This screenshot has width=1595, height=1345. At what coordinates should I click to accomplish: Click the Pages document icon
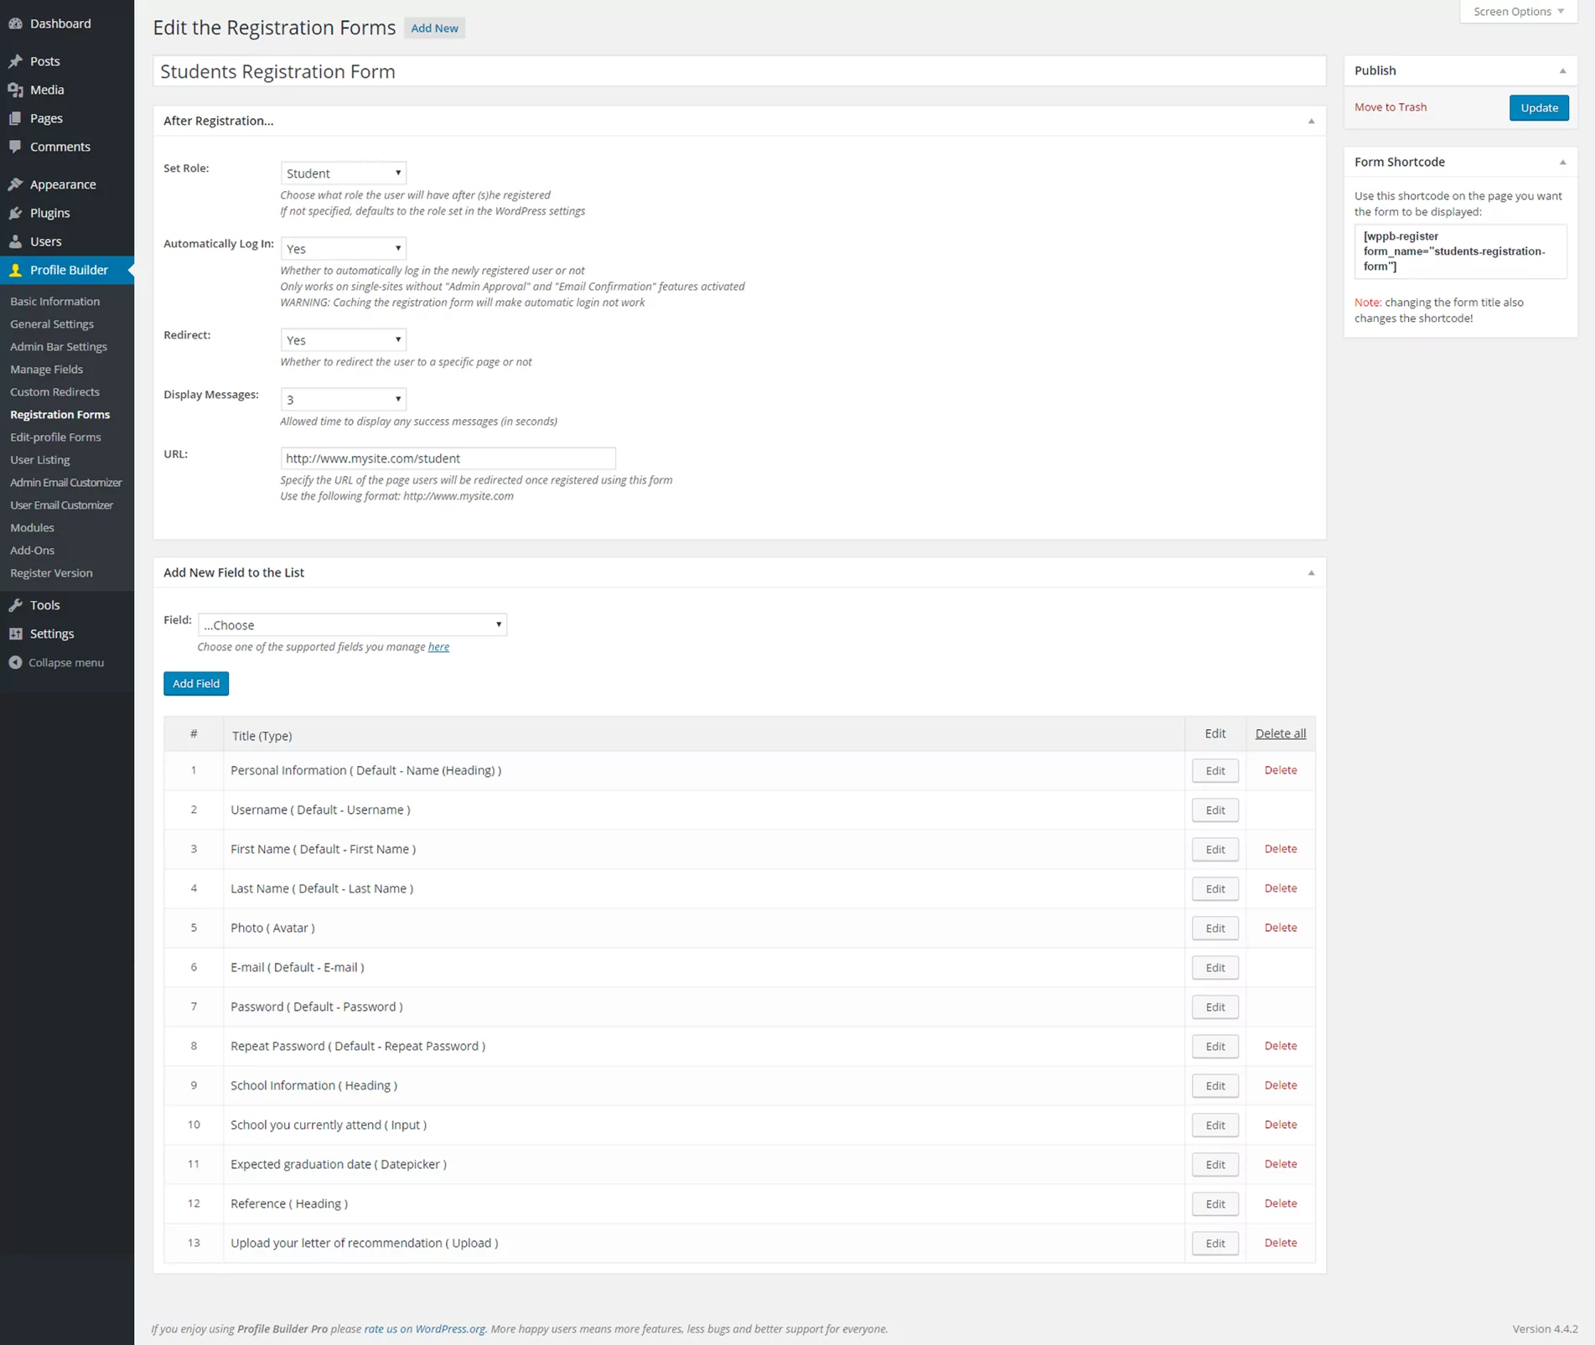pos(15,118)
